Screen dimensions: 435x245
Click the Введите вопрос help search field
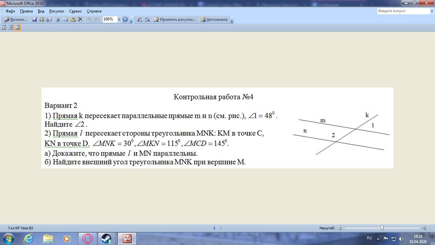403,11
